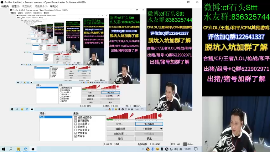The height and width of the screenshot is (152, 270).
Task: Open the 帮助(H) menu
Action: click(54, 6)
